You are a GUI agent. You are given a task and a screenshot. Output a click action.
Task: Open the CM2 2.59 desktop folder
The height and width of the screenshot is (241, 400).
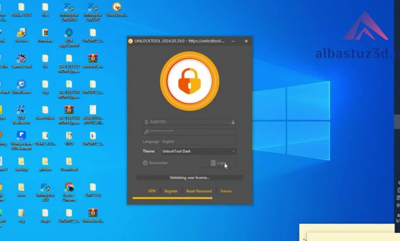[93, 190]
